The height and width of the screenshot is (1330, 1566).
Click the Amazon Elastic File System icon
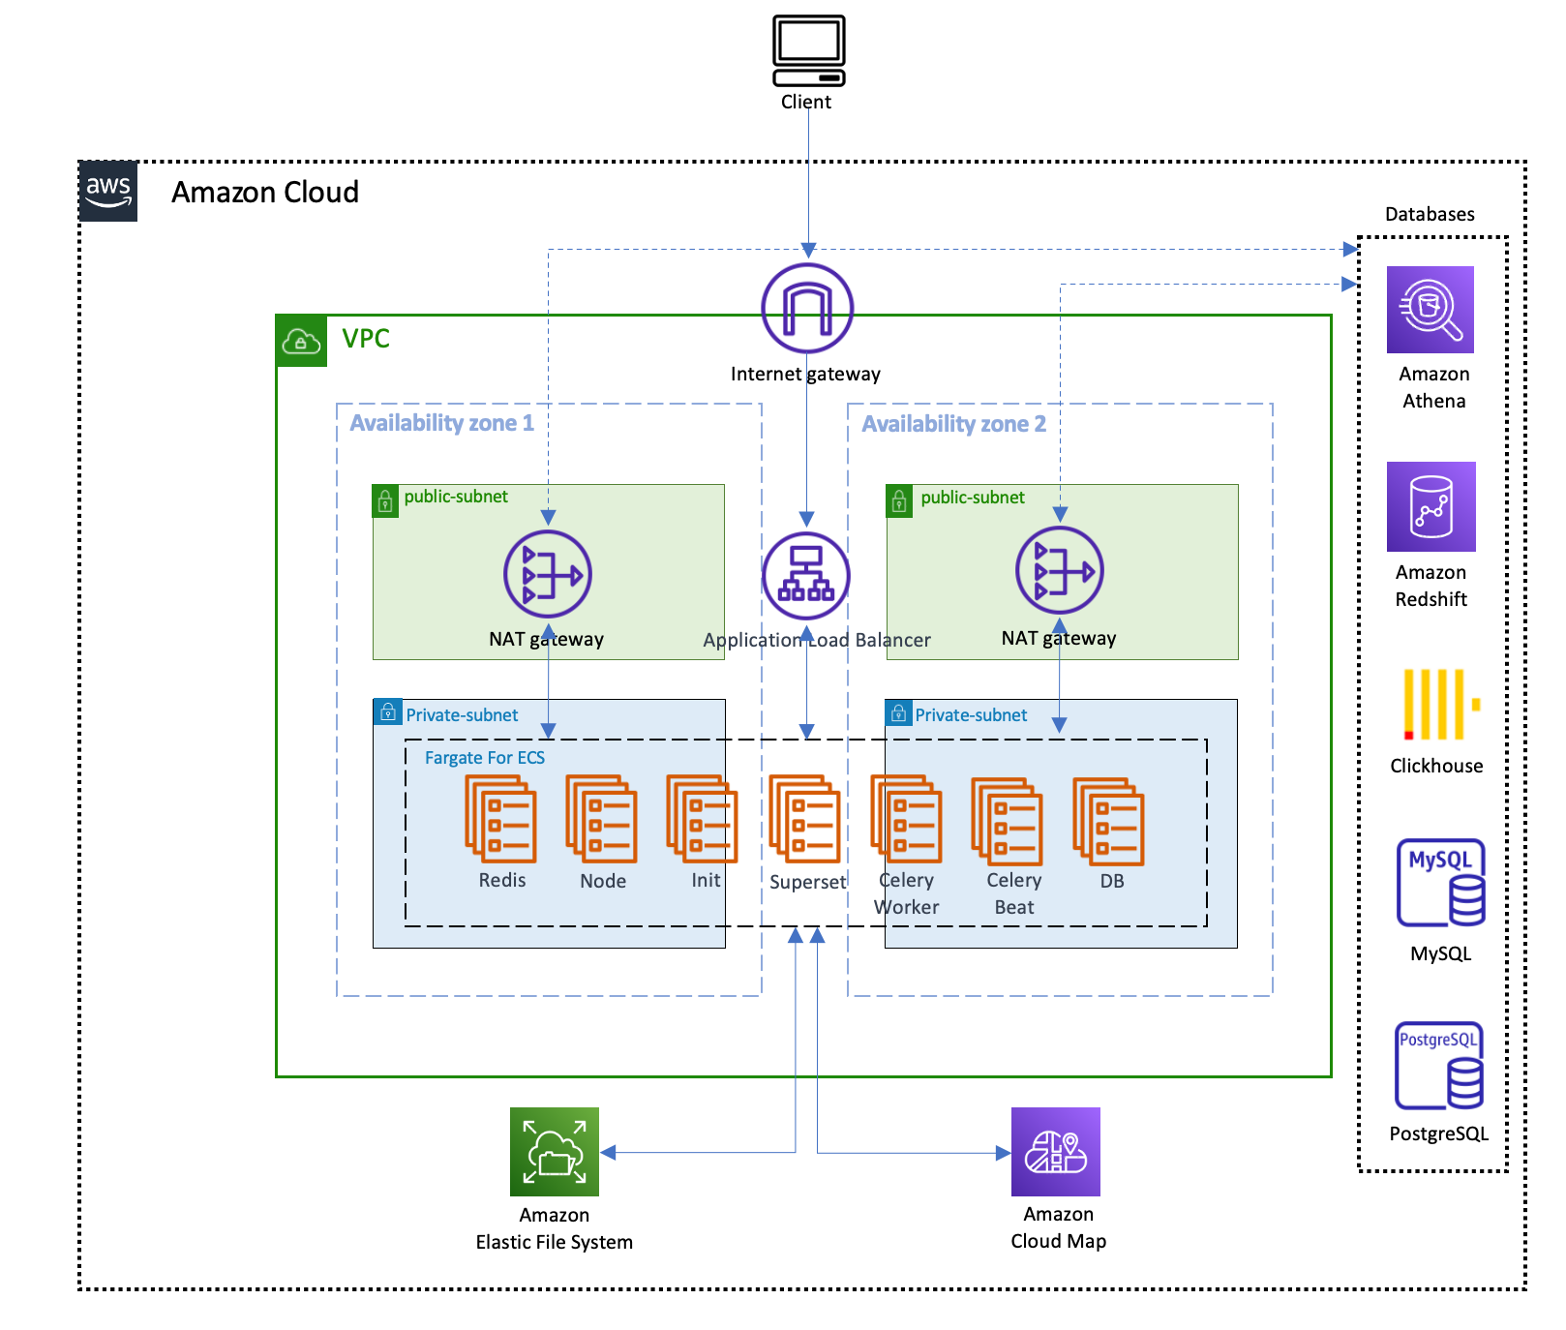(x=555, y=1152)
